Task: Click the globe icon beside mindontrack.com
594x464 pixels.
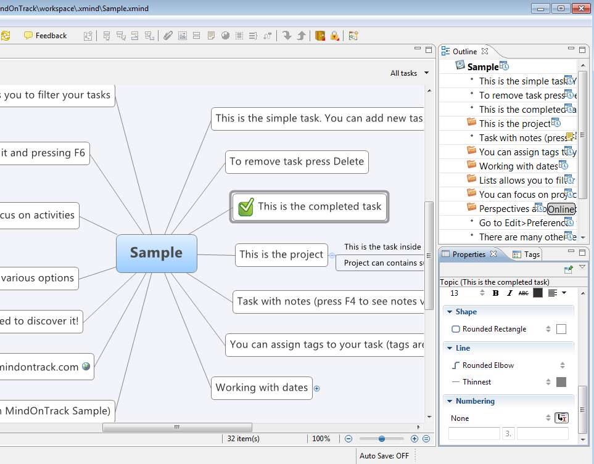Action: 86,367
